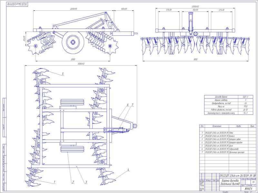Click the "Робоча швидкість, км/год" row label
The width and height of the screenshot is (258, 193).
click(221, 110)
